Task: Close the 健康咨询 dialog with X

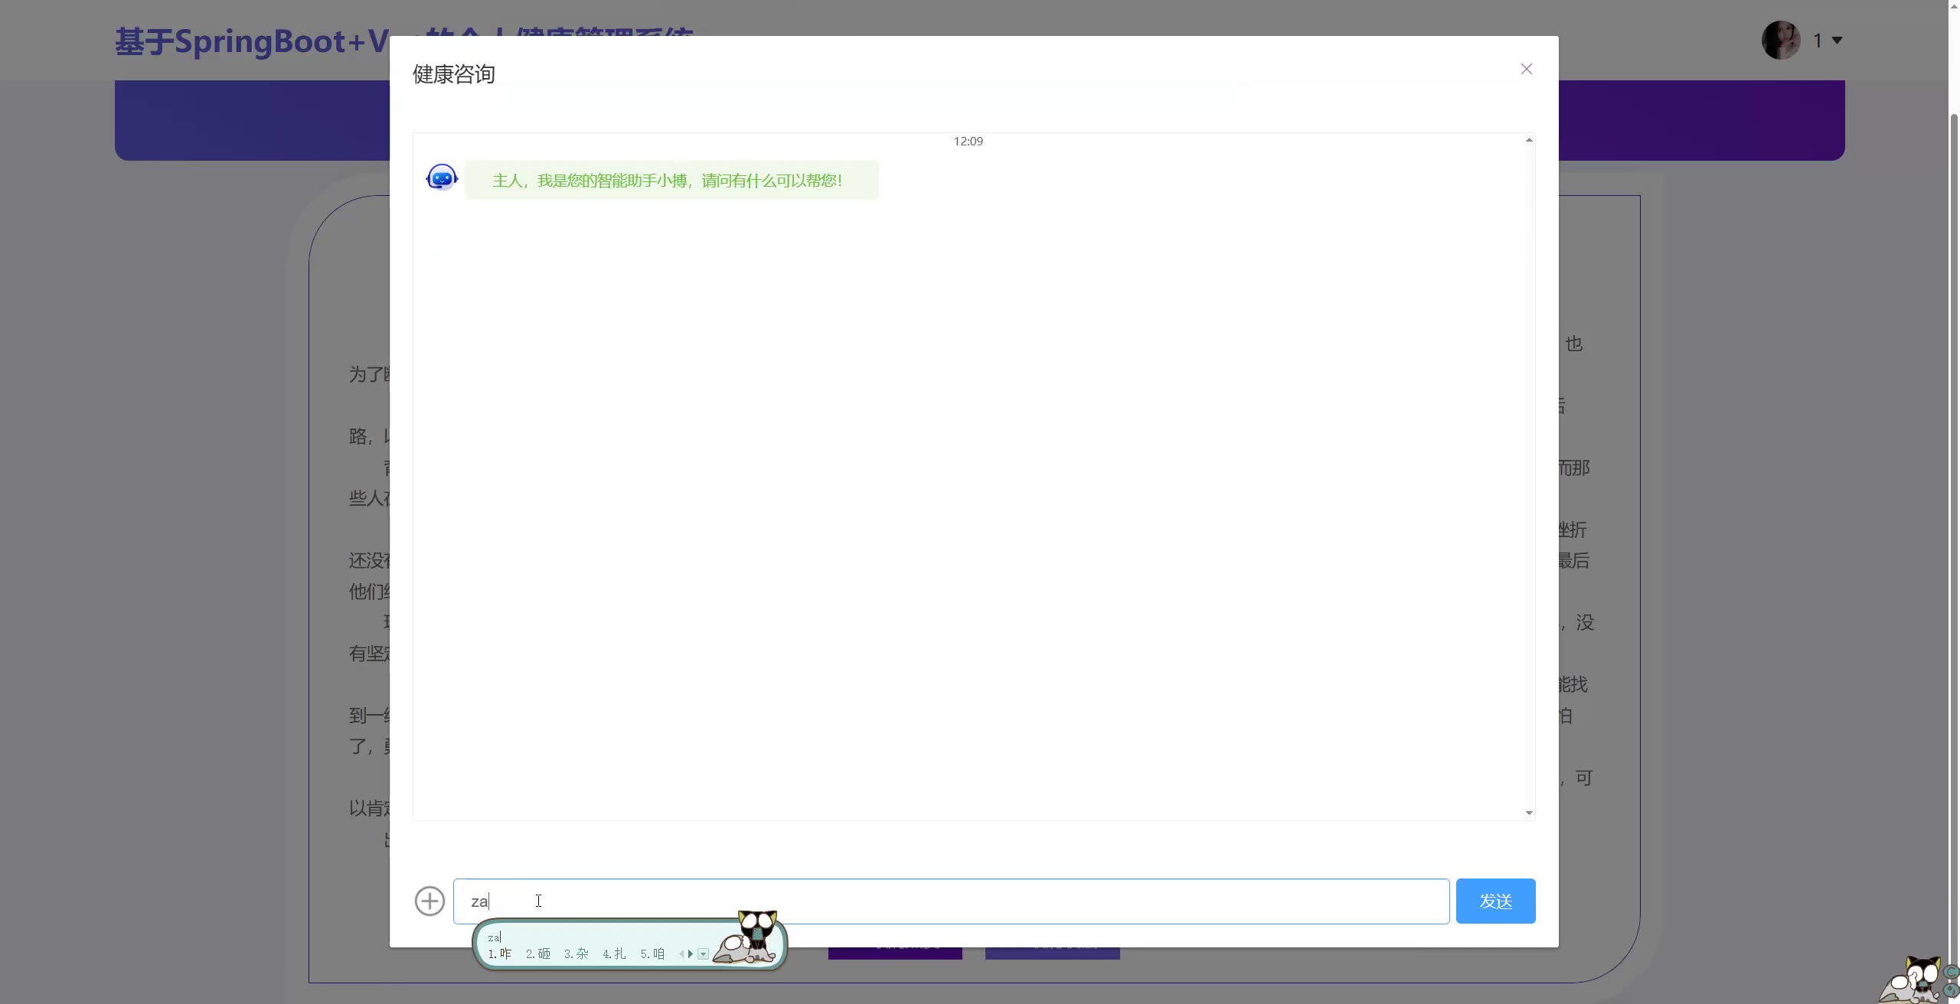Action: coord(1526,69)
